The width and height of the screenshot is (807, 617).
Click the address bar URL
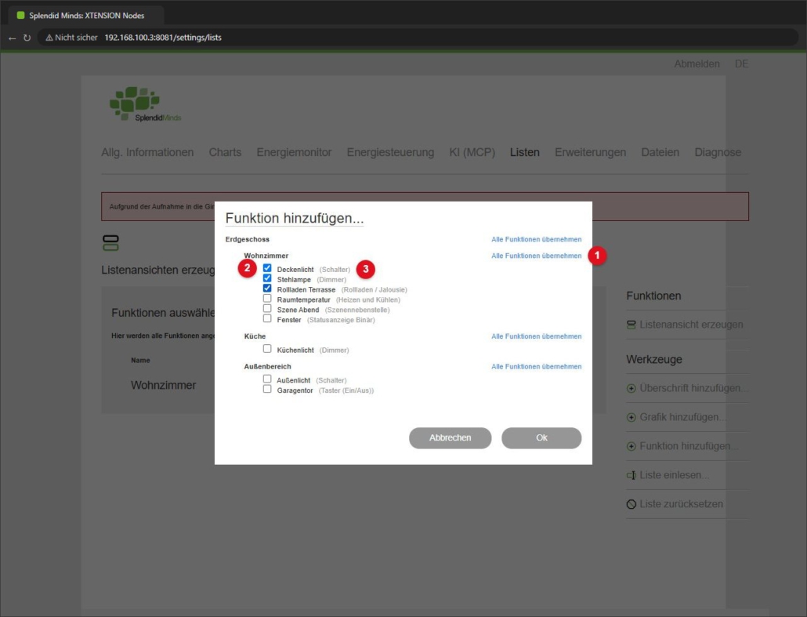point(163,38)
